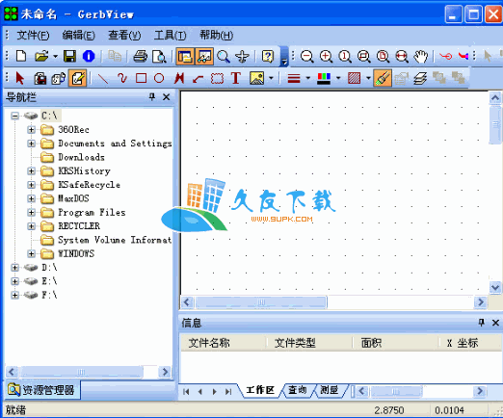Image resolution: width=503 pixels, height=418 pixels.
Task: Select the red arrow pointer tool
Action: tap(19, 78)
